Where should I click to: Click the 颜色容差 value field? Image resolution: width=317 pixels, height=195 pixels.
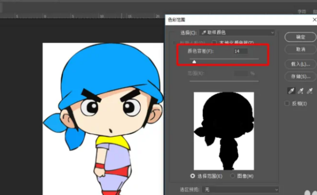[x=240, y=51]
